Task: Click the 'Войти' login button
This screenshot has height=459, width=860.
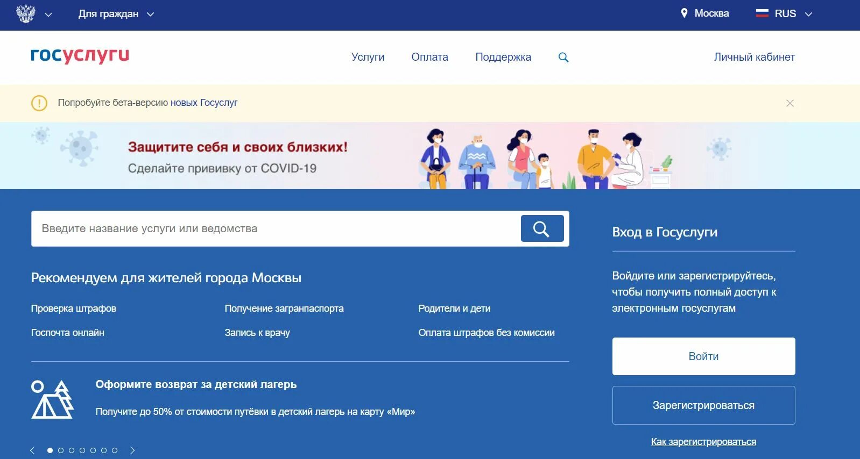Action: coord(703,356)
